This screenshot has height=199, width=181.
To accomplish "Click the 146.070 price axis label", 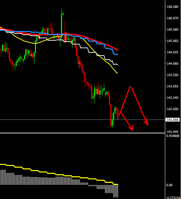I will tap(172, 18).
